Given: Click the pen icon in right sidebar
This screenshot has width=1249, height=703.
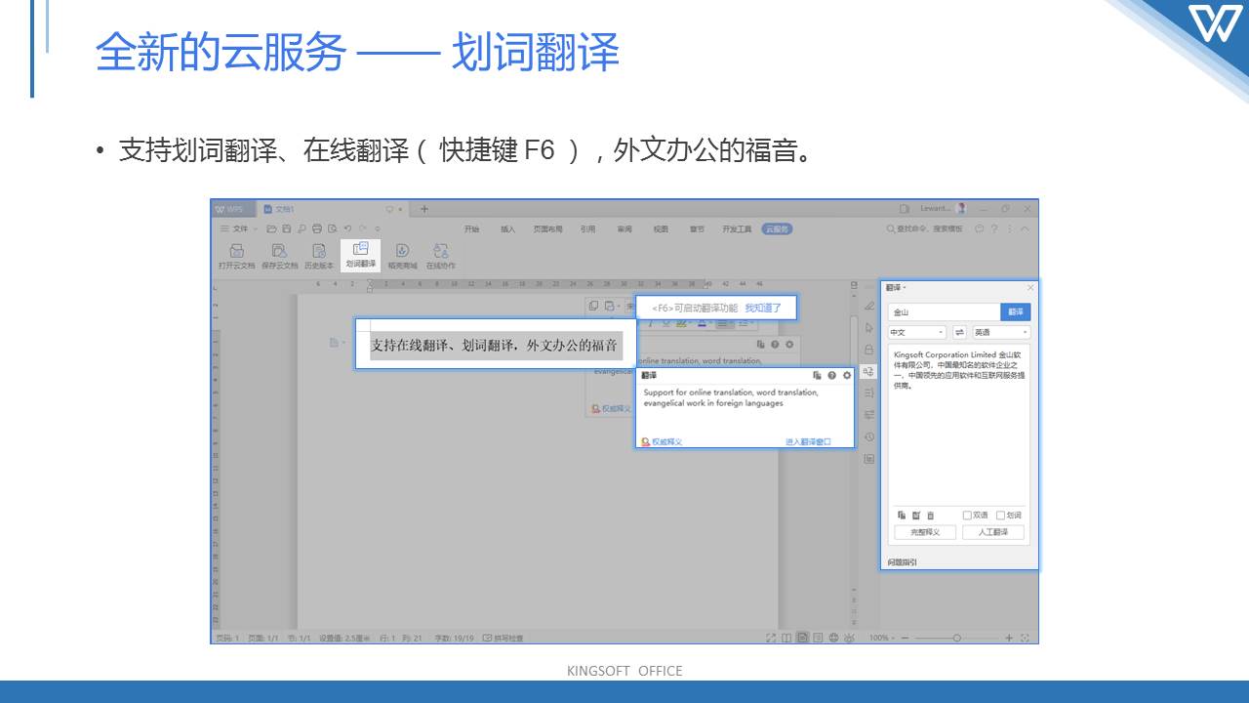Looking at the screenshot, I should point(869,306).
